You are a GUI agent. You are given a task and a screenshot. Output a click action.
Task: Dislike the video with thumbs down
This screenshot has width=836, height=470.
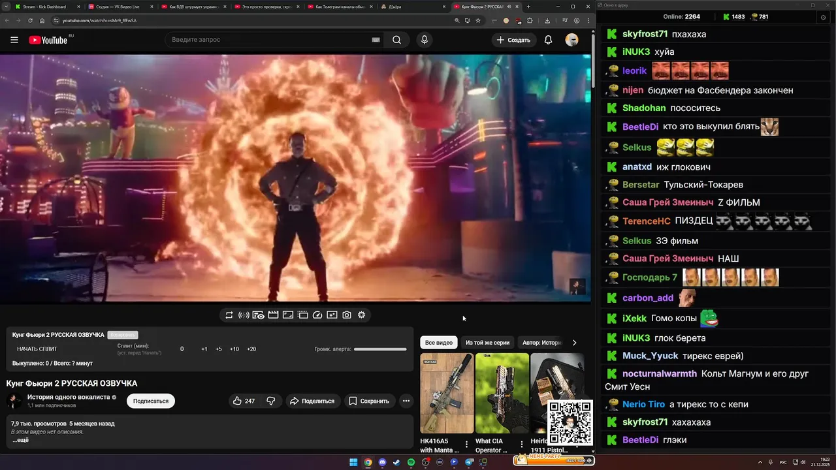click(271, 401)
